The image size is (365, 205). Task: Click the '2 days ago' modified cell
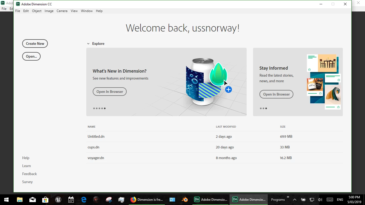[x=224, y=136]
